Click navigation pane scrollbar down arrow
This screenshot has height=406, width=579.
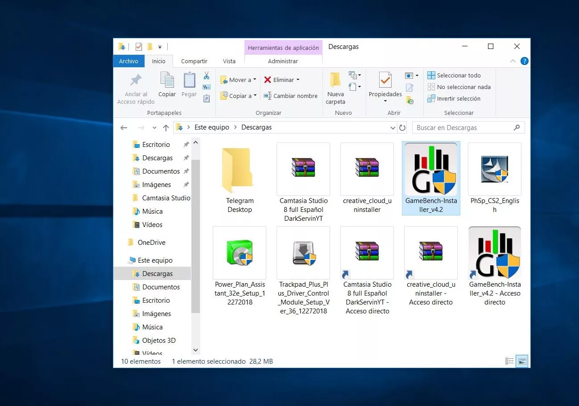pyautogui.click(x=195, y=351)
